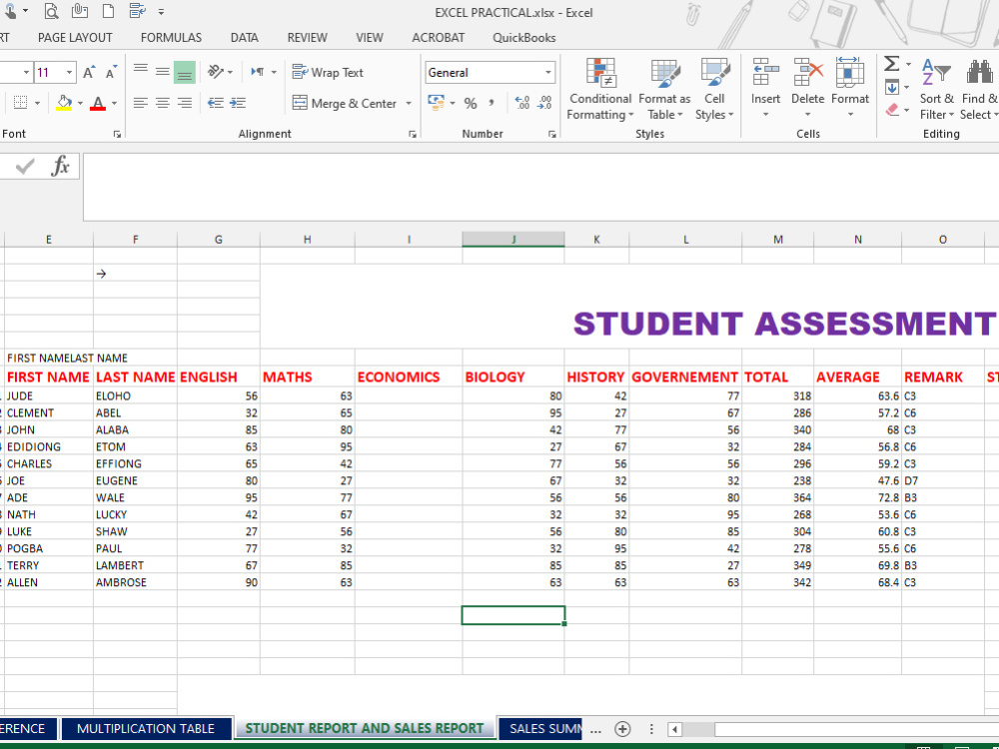Switch to PAGE LAYOUT tab
The image size is (999, 749).
click(75, 38)
